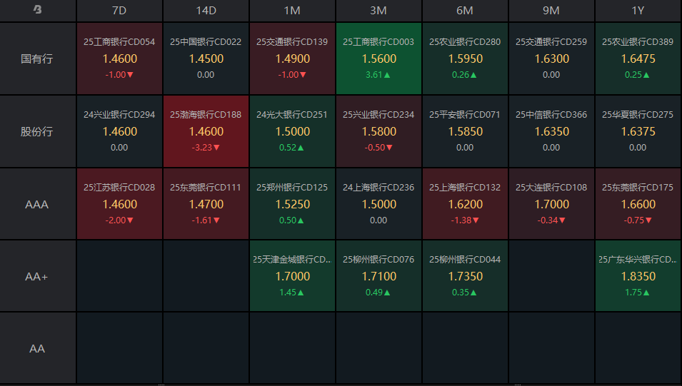This screenshot has width=682, height=386.
Task: Open the 25天津金城银行CD cell
Action: pos(292,276)
